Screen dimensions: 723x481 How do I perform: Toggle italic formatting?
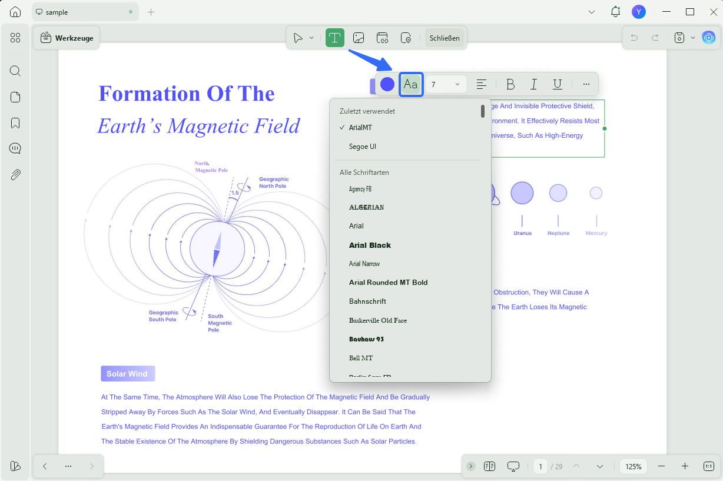(533, 84)
